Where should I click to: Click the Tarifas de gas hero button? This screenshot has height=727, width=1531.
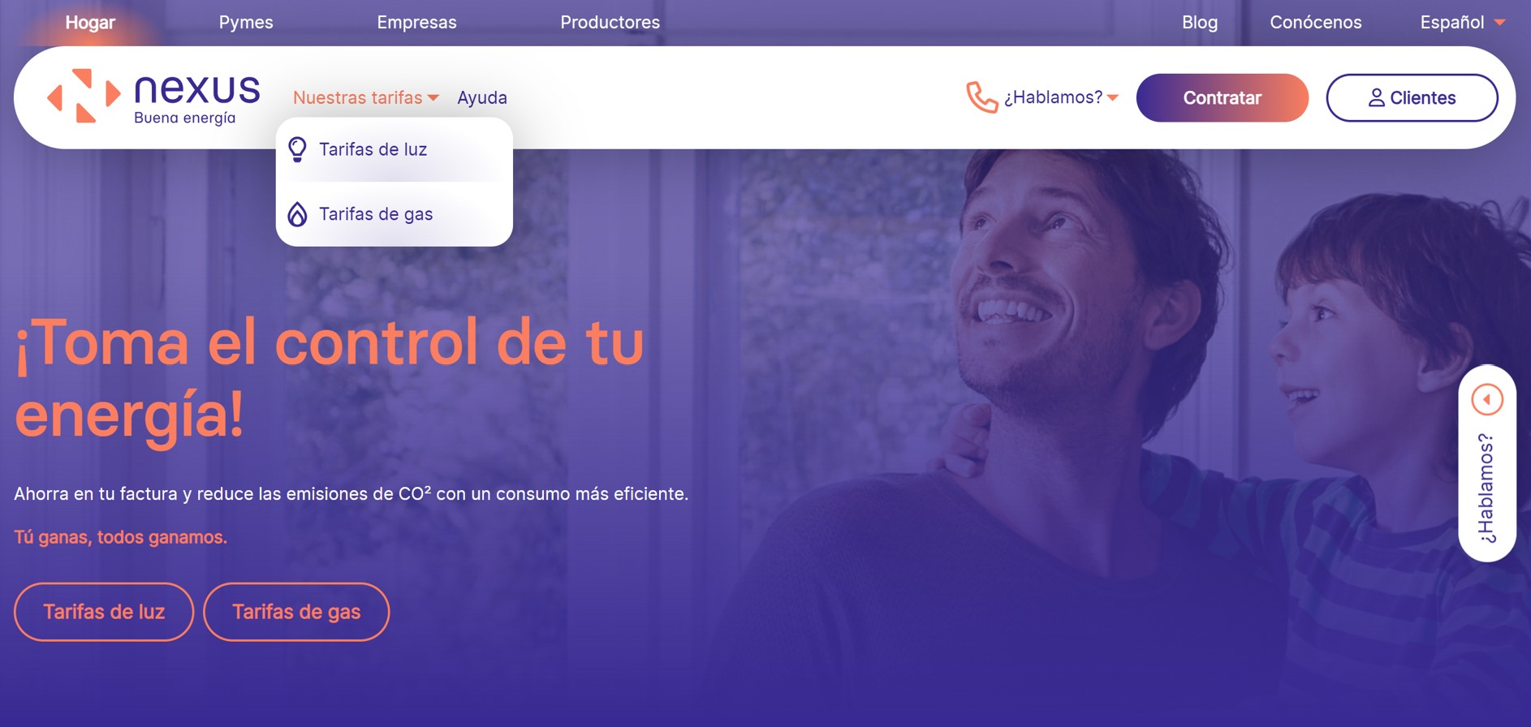(x=296, y=612)
